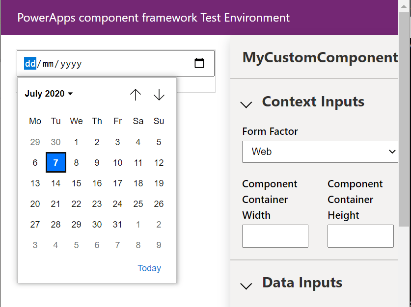Click the 'Mo' weekday header
The image size is (411, 307).
pyautogui.click(x=35, y=121)
